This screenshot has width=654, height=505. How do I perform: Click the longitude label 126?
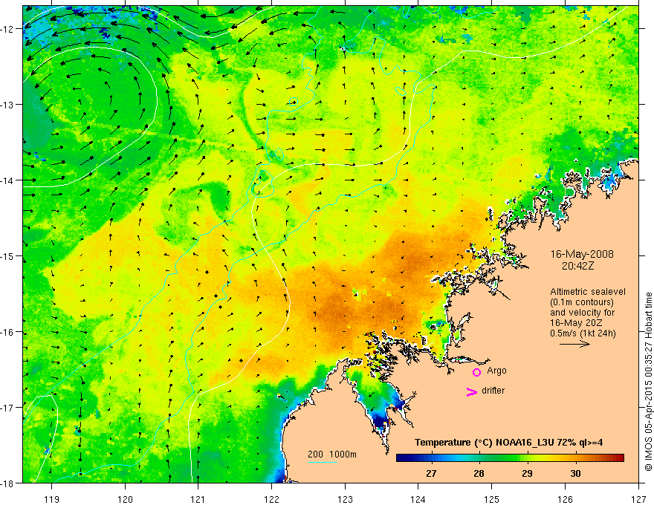(565, 499)
